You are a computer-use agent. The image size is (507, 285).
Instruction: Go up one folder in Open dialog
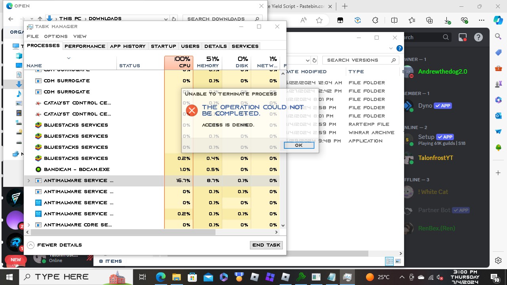(40, 19)
